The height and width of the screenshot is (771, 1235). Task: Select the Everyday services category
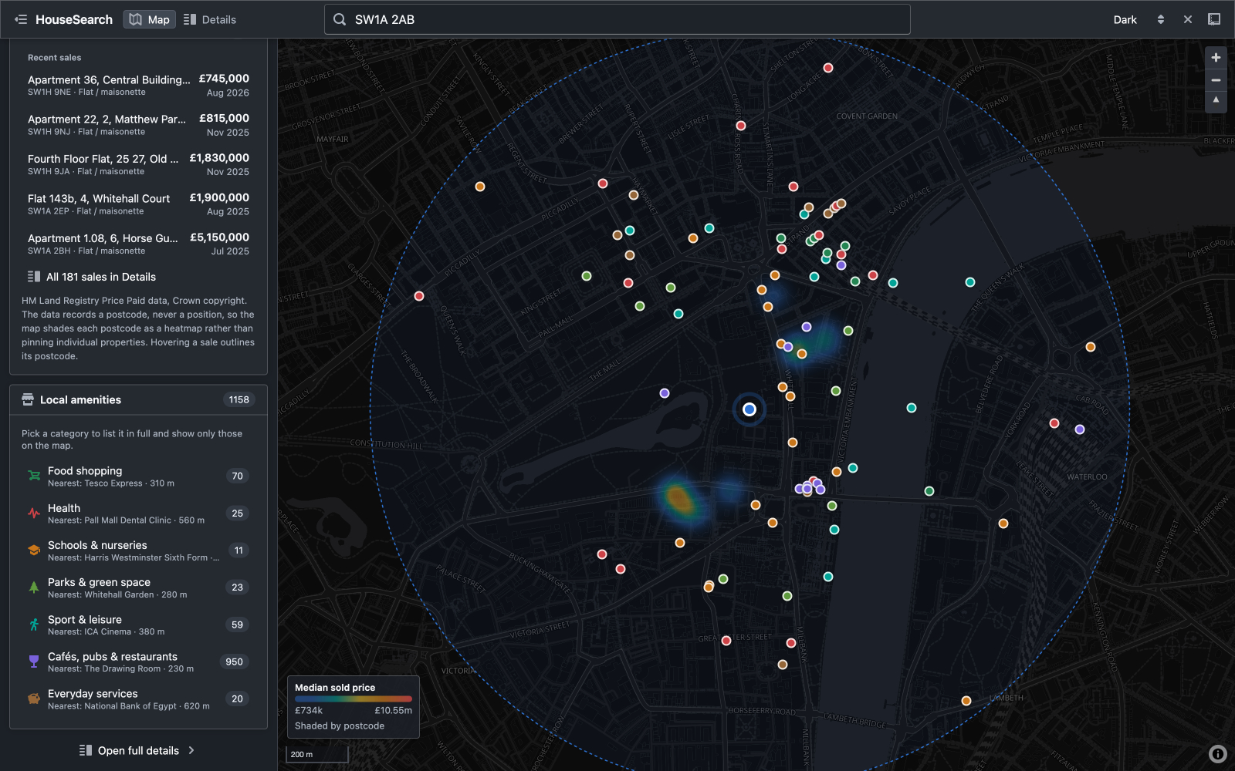click(138, 699)
